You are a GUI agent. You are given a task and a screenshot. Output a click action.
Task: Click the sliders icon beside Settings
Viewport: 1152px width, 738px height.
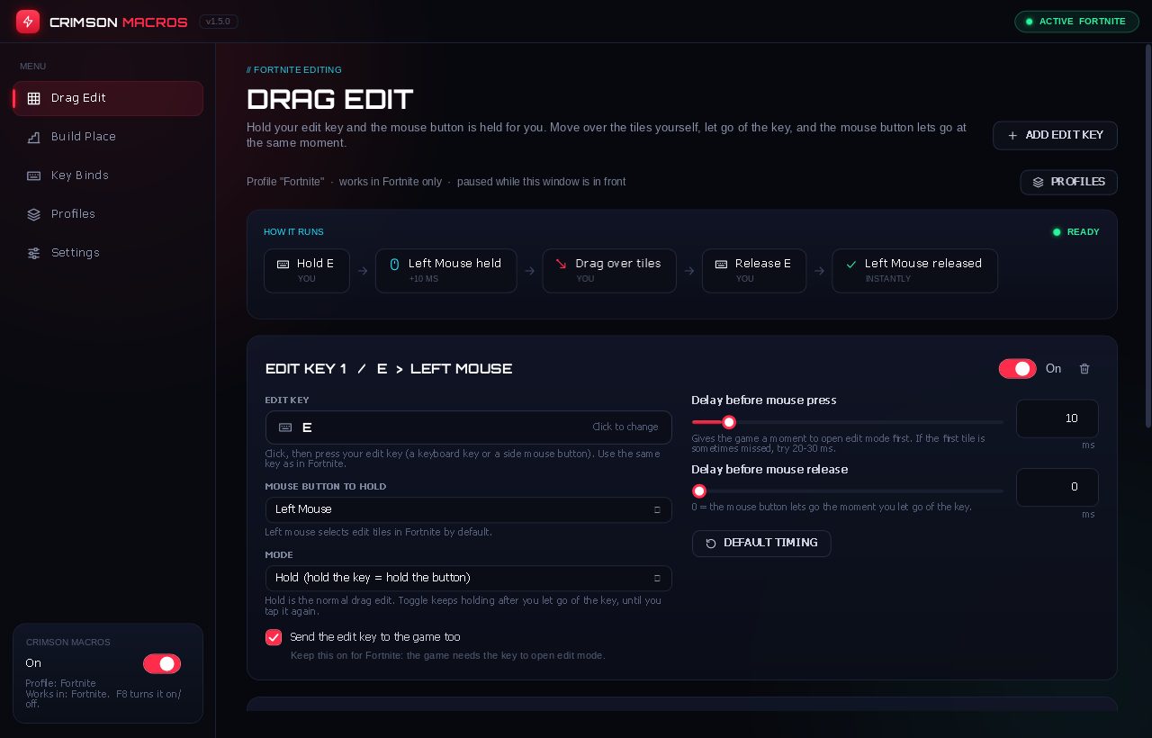pyautogui.click(x=33, y=253)
